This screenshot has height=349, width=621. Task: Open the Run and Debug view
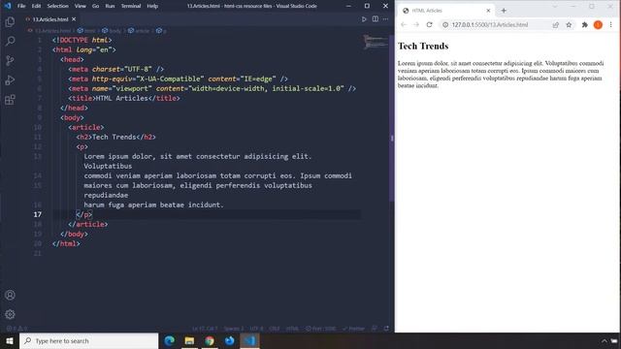[10, 79]
